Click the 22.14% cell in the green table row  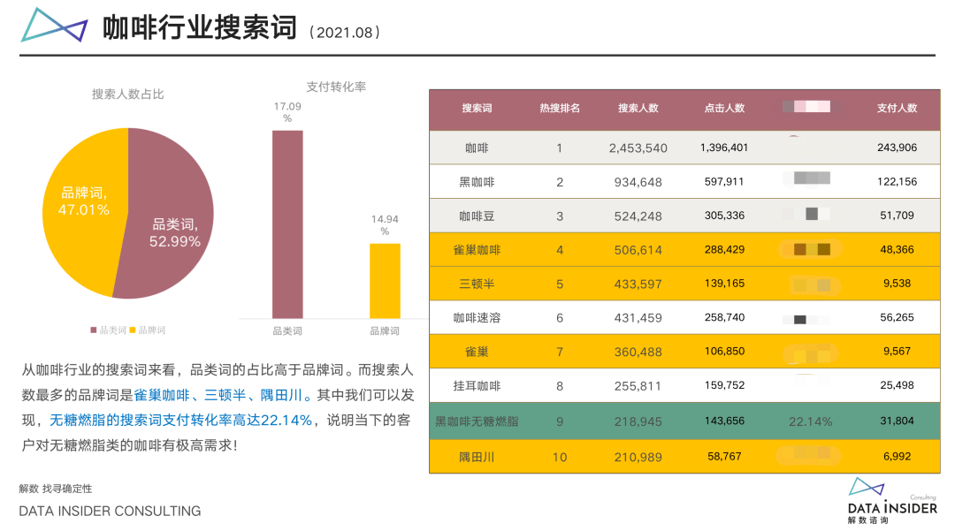coord(811,421)
